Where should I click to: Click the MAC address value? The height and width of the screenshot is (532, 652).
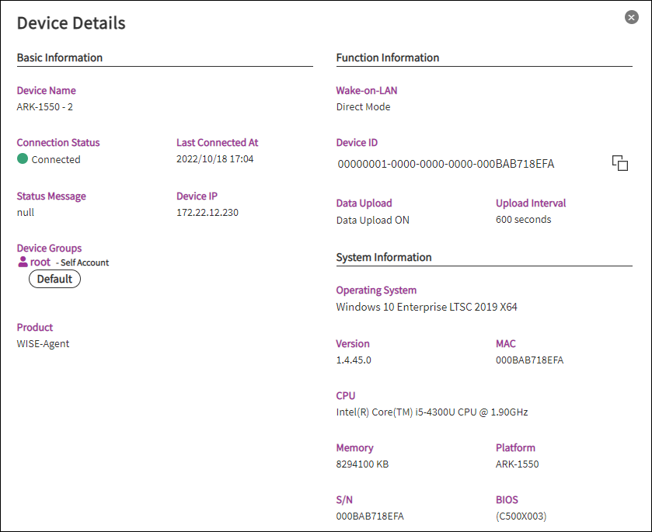[529, 360]
